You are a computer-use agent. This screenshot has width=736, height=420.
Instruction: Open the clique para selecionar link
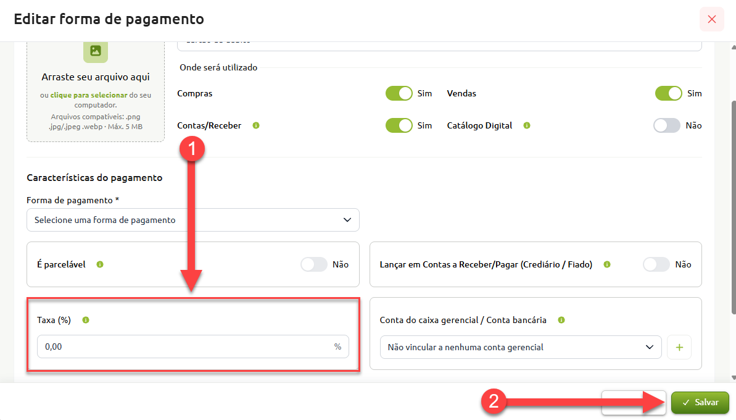pos(89,95)
